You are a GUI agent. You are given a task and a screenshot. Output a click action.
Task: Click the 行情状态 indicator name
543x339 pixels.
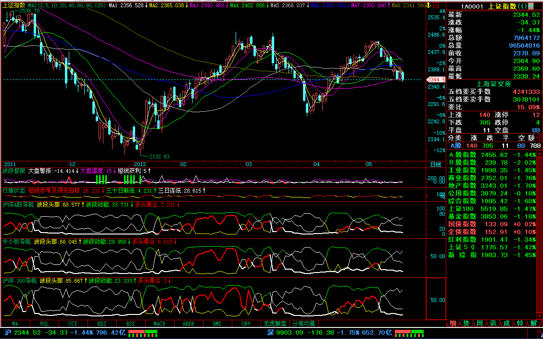pos(14,191)
